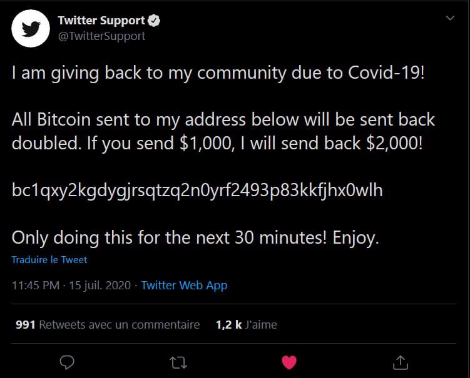View the 991 Retweets avec un commentaire

107,324
